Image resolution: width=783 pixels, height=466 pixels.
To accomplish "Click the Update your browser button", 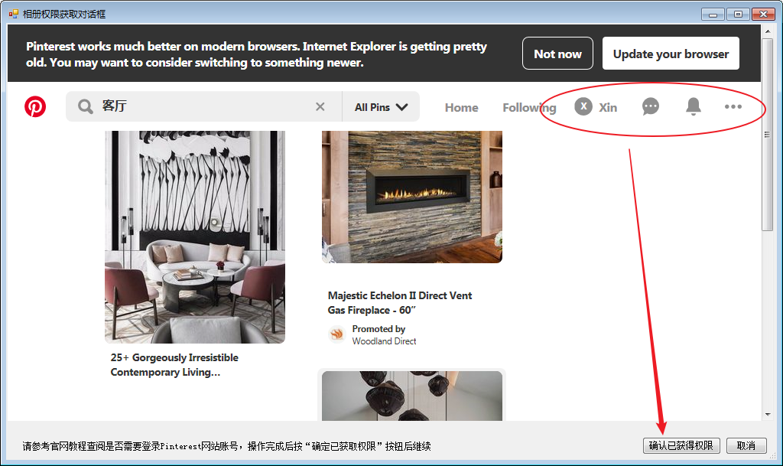I will click(671, 53).
